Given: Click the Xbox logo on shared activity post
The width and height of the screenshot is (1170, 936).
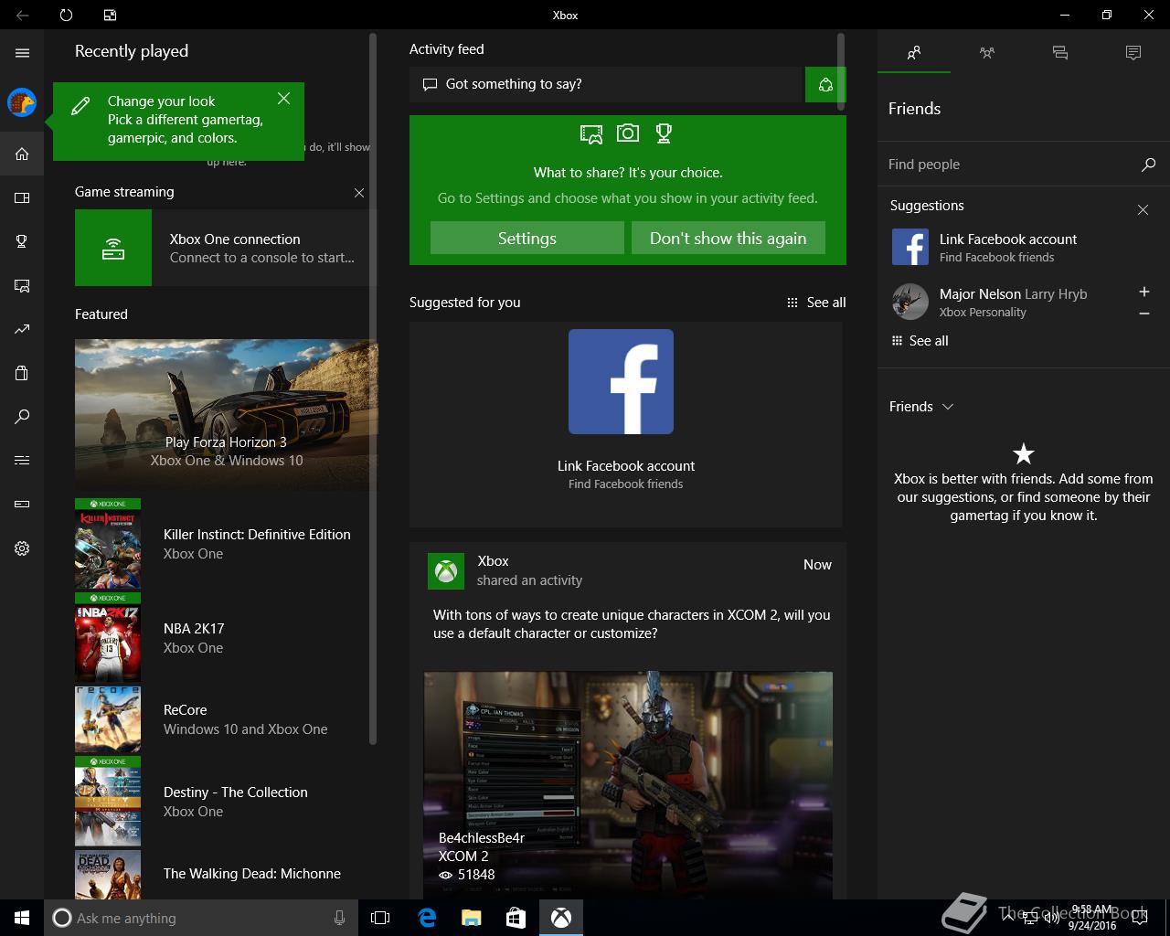Looking at the screenshot, I should coord(446,571).
